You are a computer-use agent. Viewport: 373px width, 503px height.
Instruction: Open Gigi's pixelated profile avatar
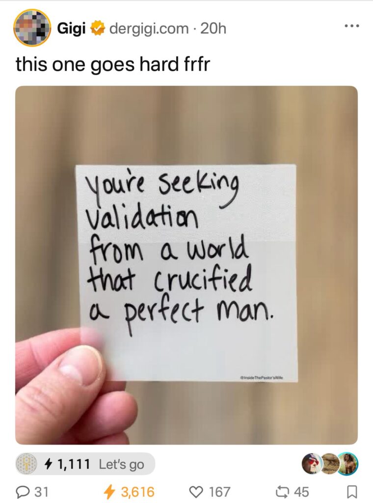(32, 28)
